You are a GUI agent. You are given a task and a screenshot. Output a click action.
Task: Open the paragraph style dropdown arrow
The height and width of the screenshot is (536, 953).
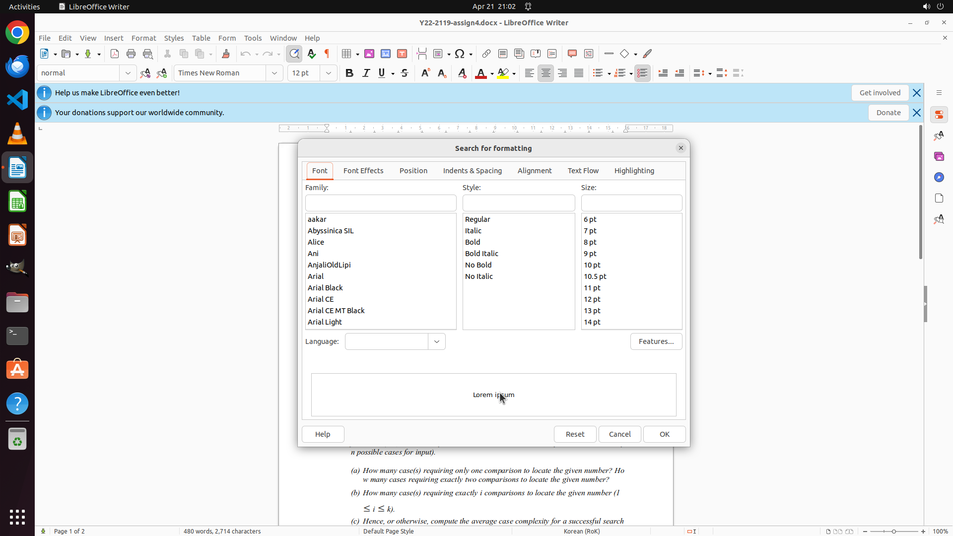coord(128,73)
